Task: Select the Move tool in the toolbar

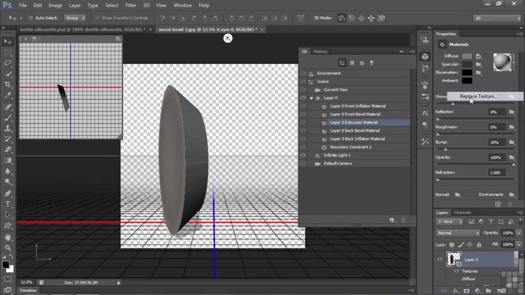Action: [8, 41]
